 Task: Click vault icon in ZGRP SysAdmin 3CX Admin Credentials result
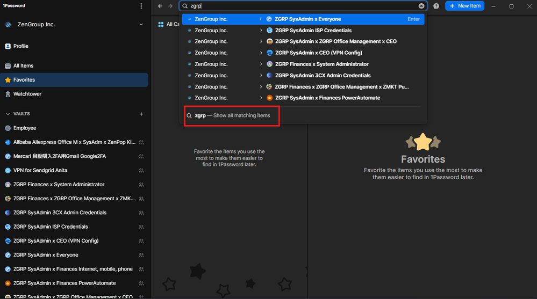[x=269, y=75]
